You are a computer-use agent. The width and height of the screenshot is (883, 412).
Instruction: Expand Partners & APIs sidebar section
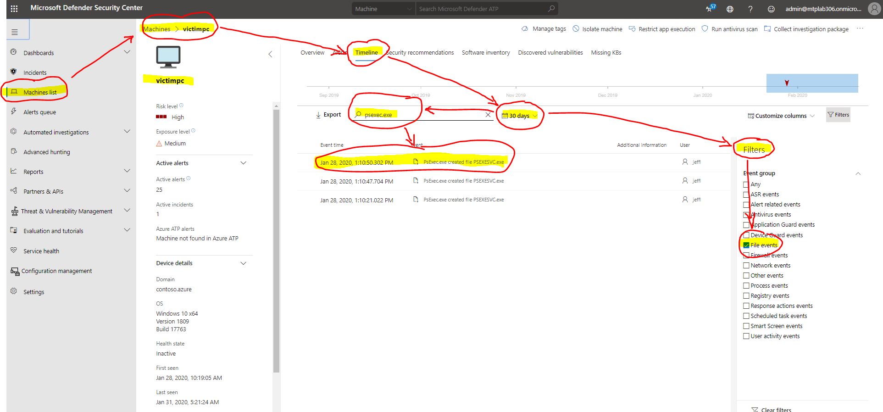[127, 191]
